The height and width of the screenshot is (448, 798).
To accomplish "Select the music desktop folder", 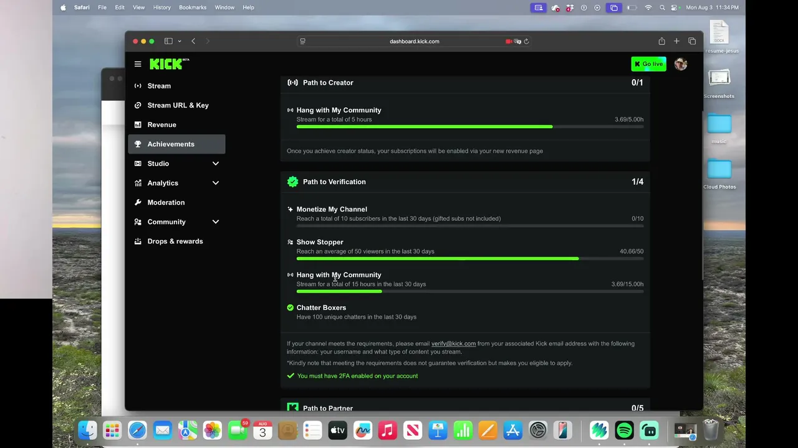I will pyautogui.click(x=719, y=129).
